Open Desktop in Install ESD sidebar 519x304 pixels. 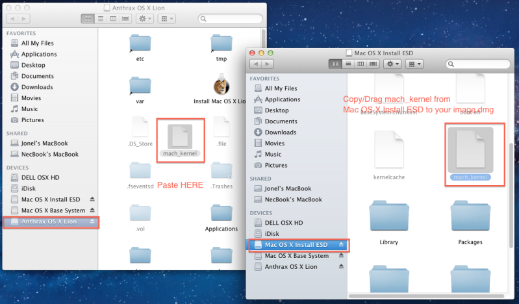coord(277,110)
